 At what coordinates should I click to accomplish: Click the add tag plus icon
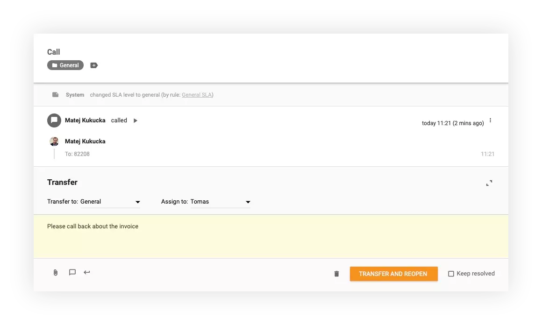click(x=94, y=65)
